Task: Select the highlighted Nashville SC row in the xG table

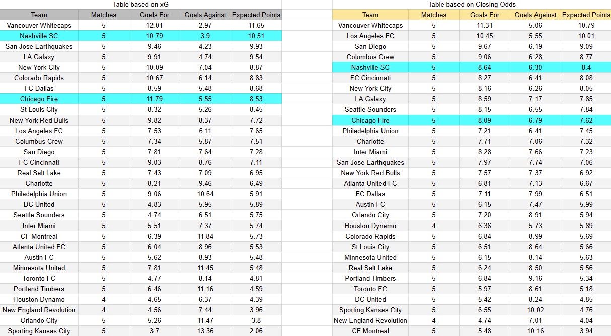Action: pyautogui.click(x=39, y=36)
